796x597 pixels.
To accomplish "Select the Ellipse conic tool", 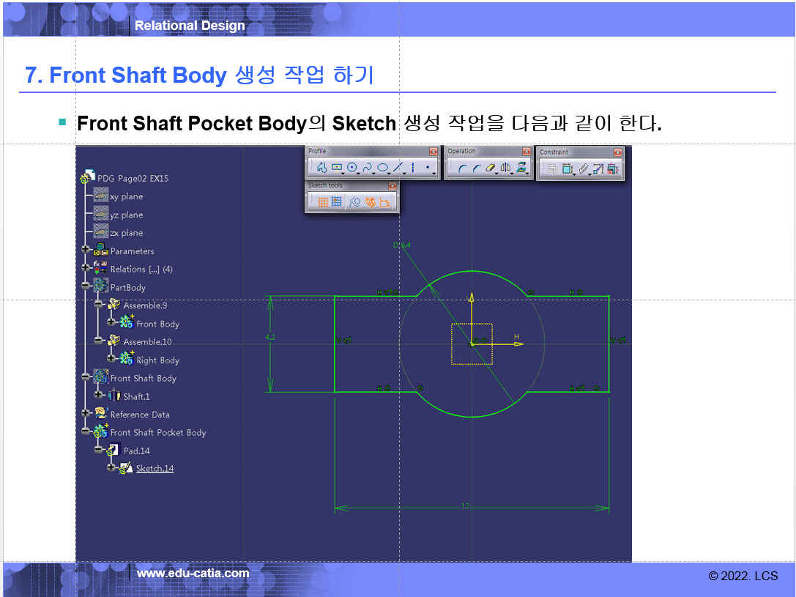I will coord(382,168).
